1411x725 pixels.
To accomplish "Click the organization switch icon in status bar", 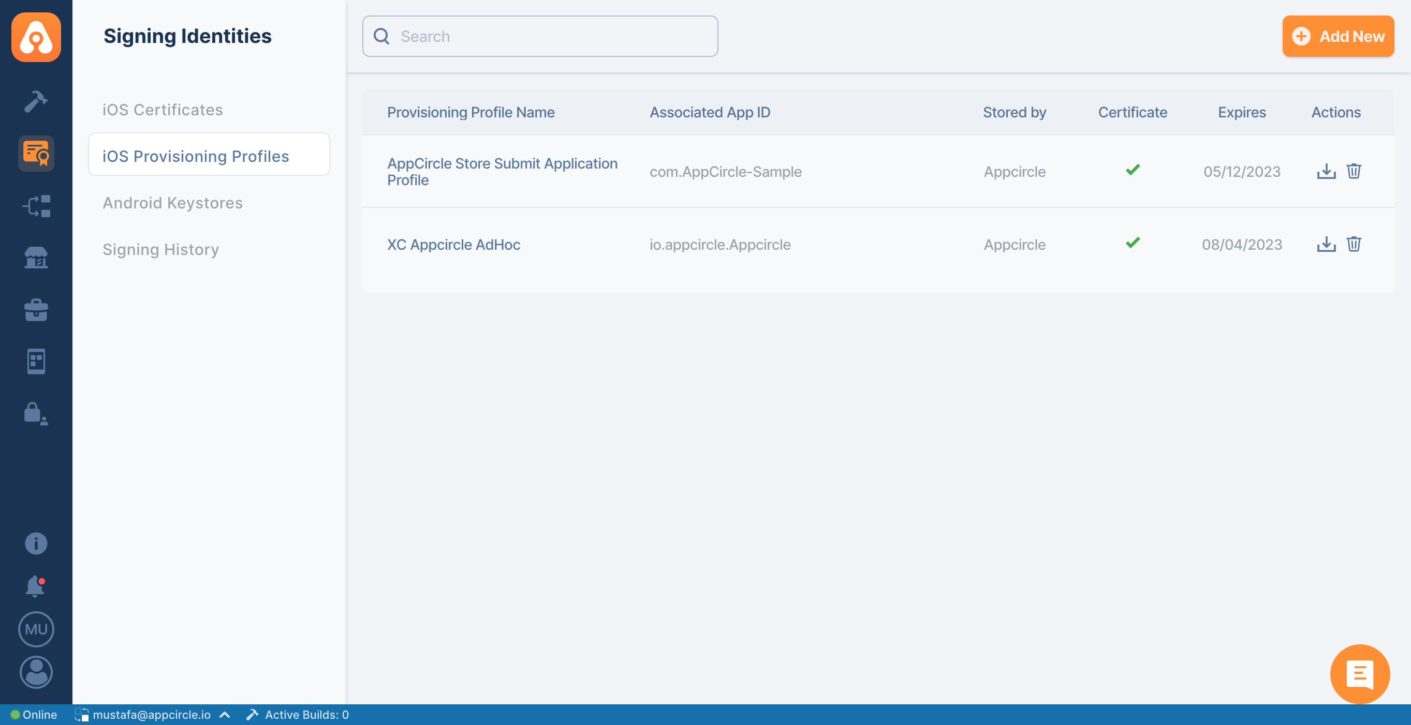I will point(82,714).
